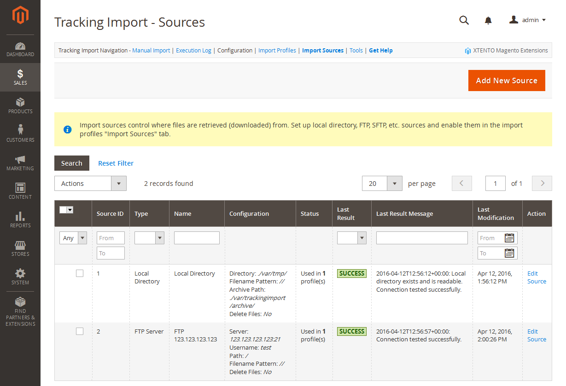Select checkbox for Local Directory row

pos(80,273)
